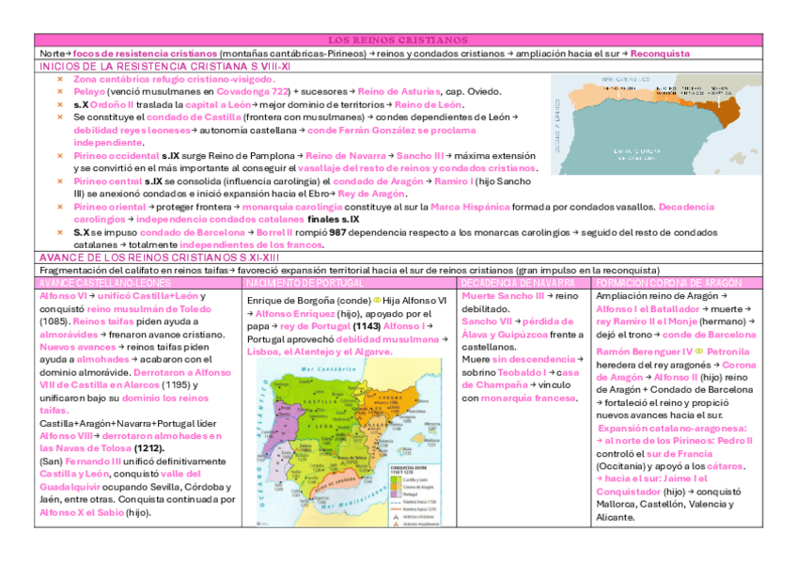Viewport: 797px width, 563px height.
Task: Select the NACIMIENTO DE PORTUGAL column header
Action: pyautogui.click(x=350, y=283)
